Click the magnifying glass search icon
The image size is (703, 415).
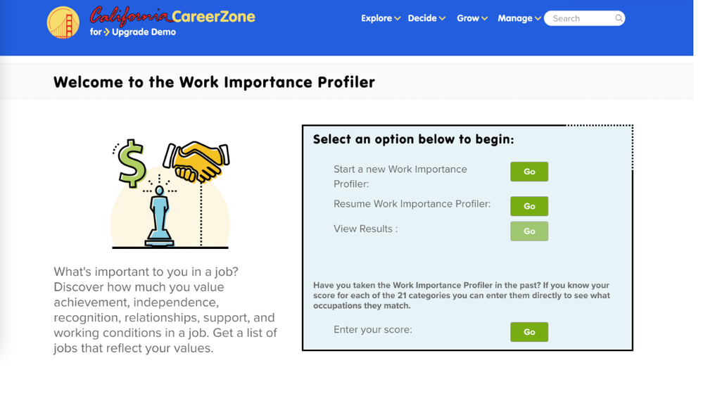tap(619, 18)
